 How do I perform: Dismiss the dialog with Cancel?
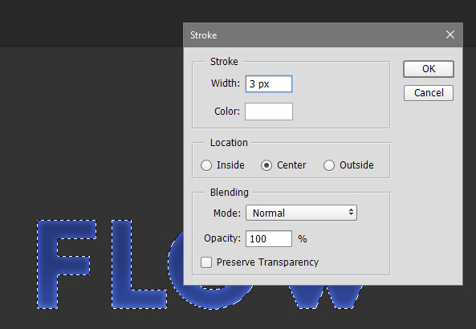tap(429, 93)
